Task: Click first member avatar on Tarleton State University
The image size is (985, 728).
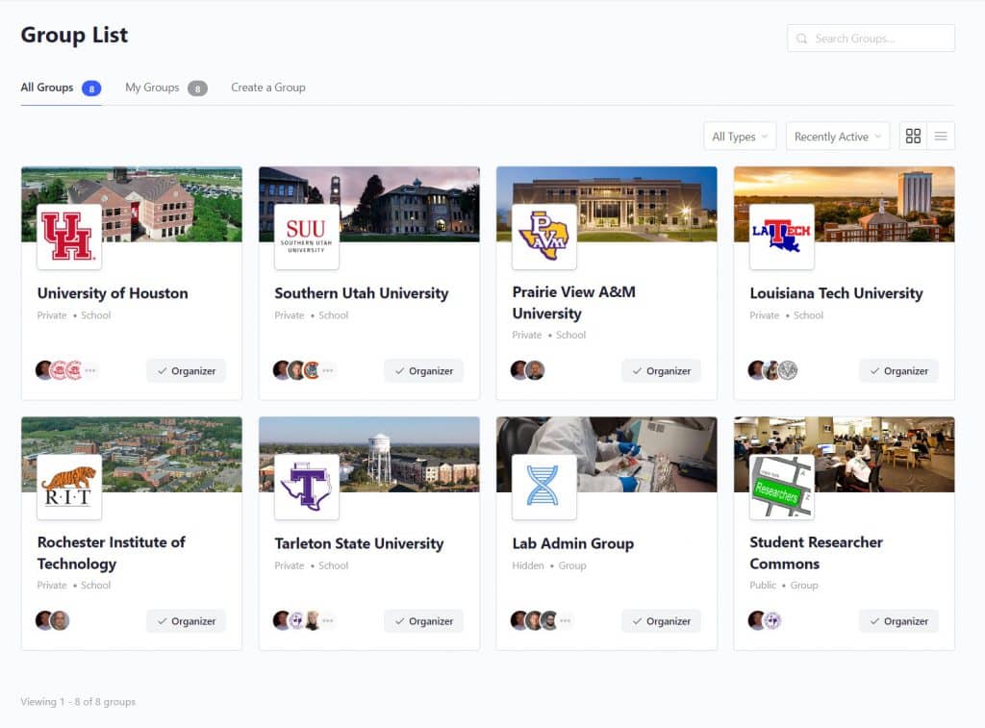Action: [x=282, y=620]
